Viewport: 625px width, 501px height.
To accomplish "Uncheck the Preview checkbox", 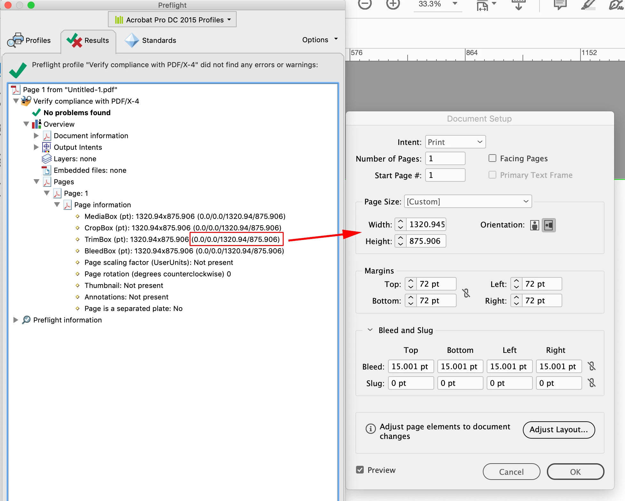I will [360, 470].
